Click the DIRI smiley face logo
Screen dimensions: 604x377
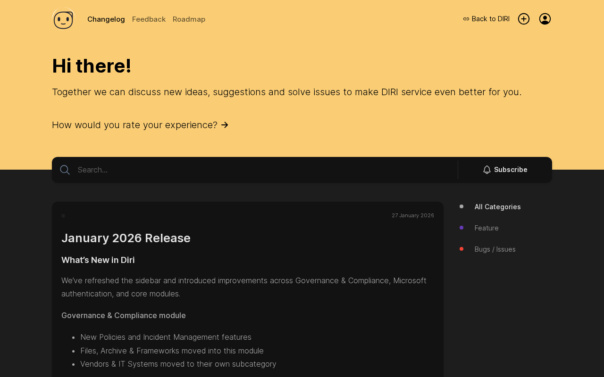click(x=63, y=19)
